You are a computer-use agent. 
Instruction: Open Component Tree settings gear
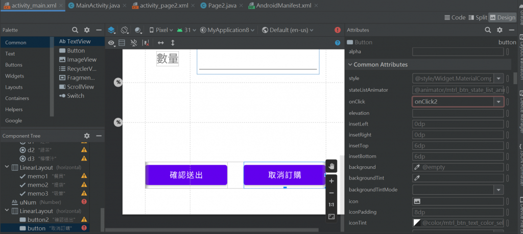click(87, 136)
